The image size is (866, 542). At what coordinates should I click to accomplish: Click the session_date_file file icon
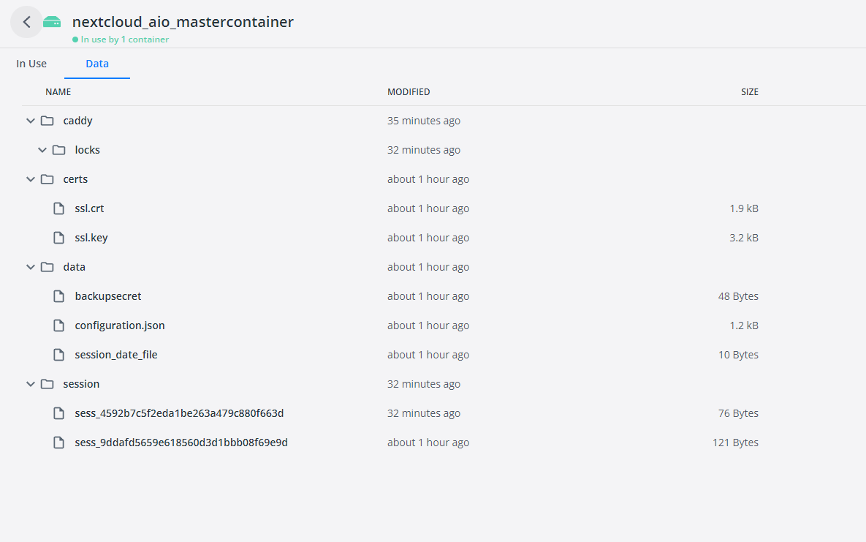pos(59,355)
